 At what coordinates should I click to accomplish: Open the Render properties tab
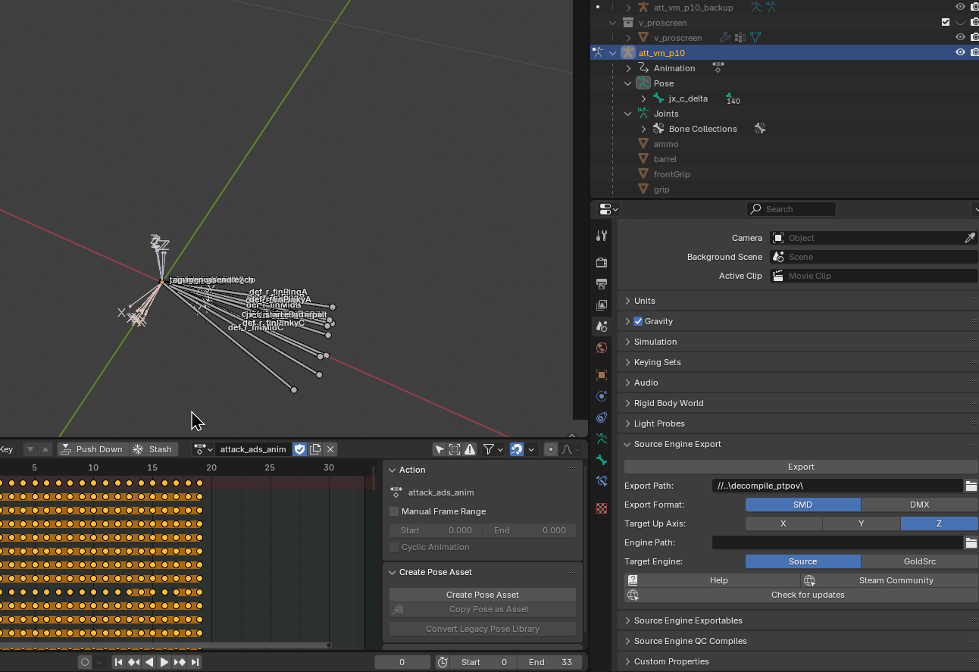(x=602, y=263)
